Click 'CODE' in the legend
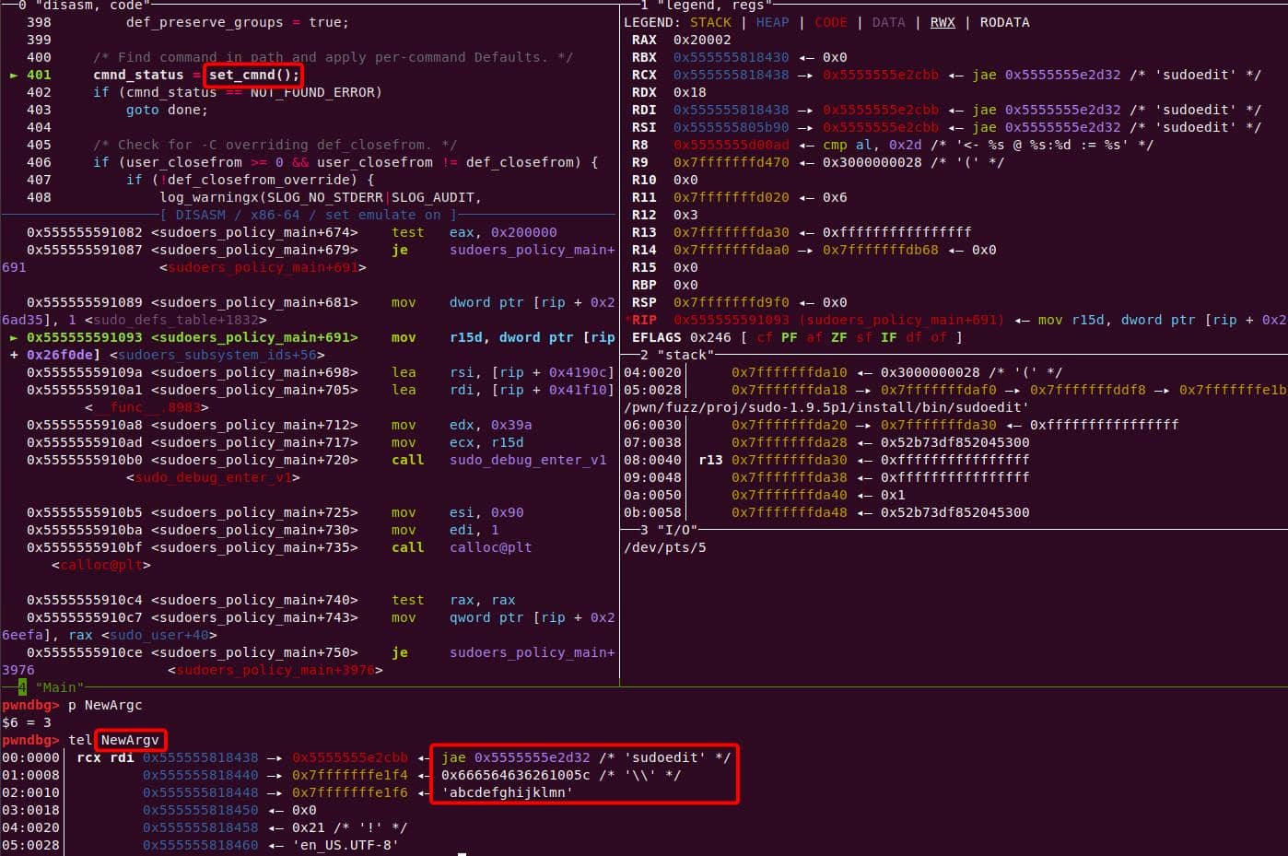1288x856 pixels. pyautogui.click(x=830, y=22)
